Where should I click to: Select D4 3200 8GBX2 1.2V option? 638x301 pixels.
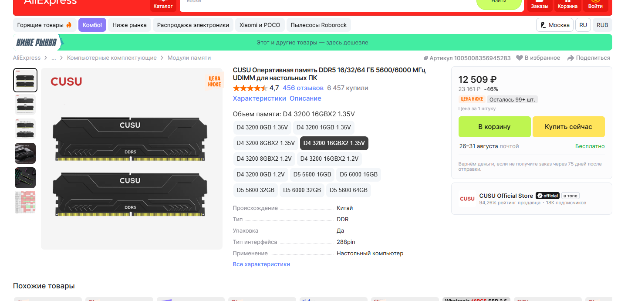(x=264, y=159)
